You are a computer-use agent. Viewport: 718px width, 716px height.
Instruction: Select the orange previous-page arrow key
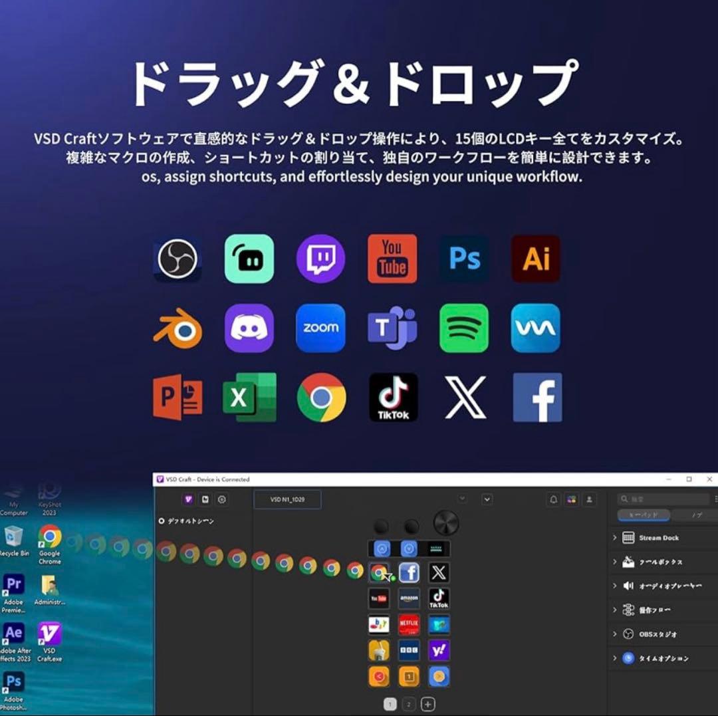[x=379, y=677]
